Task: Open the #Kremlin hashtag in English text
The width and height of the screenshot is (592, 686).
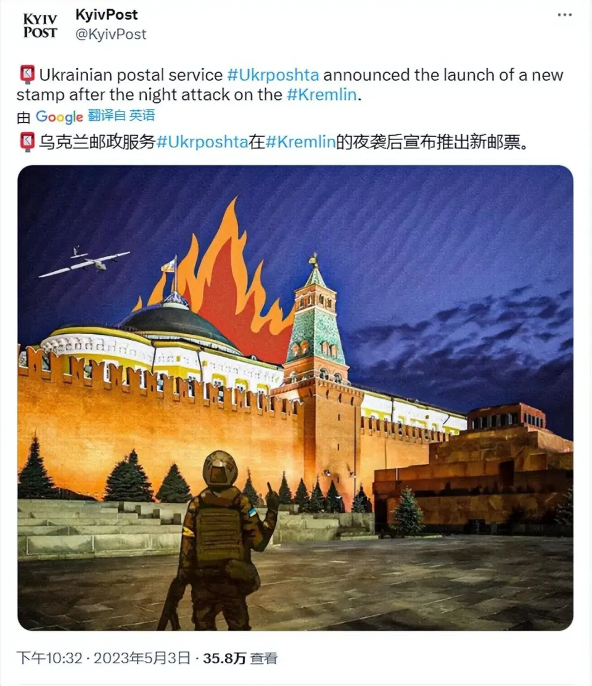Action: 322,94
